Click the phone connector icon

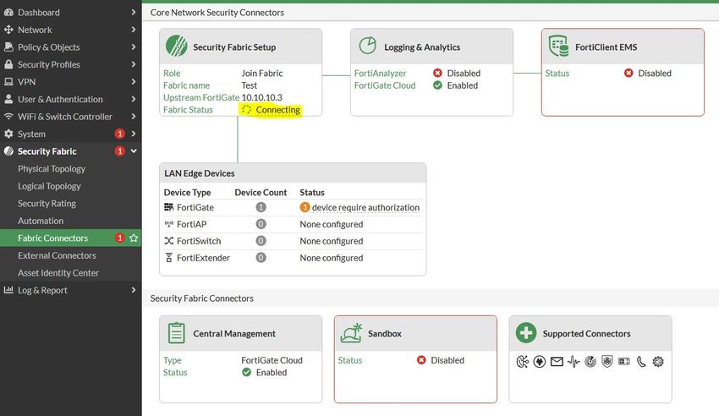pos(641,362)
